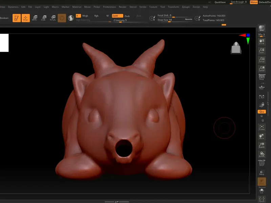
Task: Open the Preferences menu
Action: 109,7
